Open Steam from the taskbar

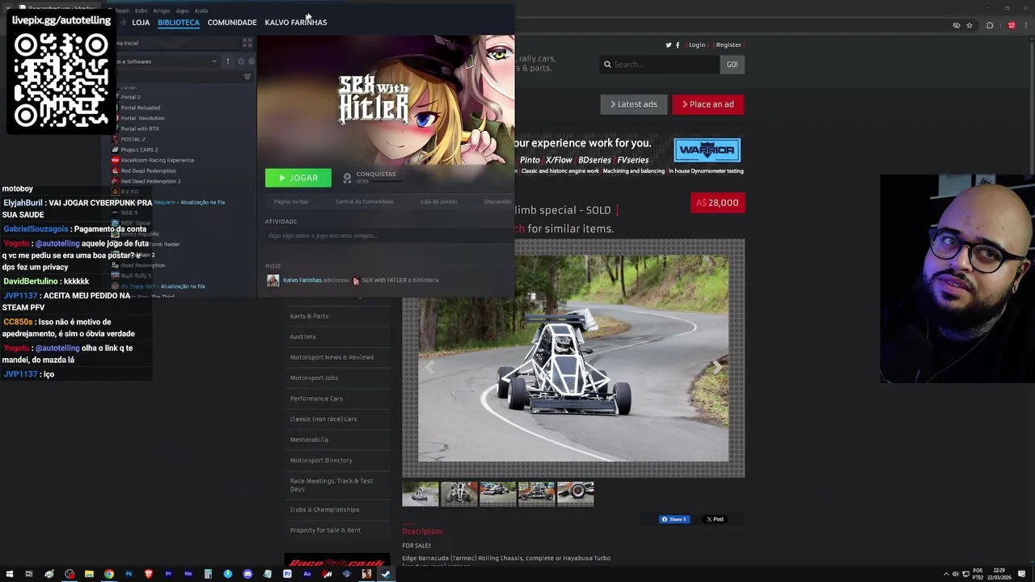tap(386, 574)
